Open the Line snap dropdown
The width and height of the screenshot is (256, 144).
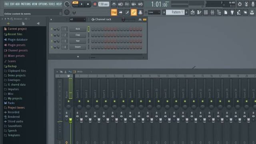click(154, 12)
